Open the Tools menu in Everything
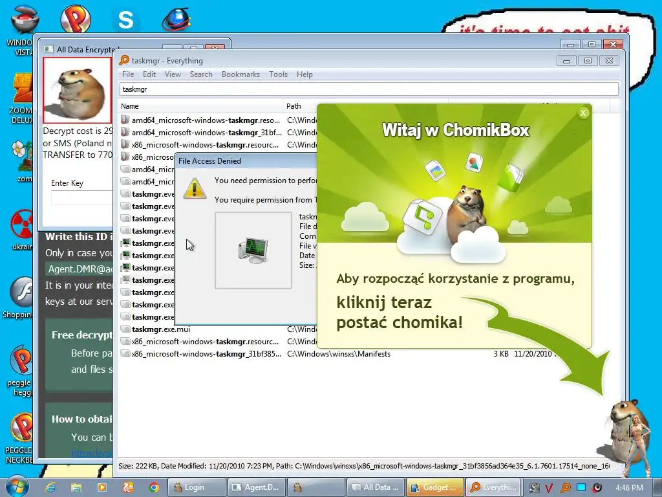 tap(278, 74)
